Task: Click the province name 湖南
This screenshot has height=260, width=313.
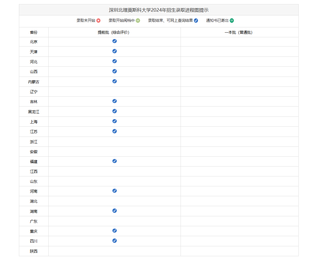Action: click(34, 211)
